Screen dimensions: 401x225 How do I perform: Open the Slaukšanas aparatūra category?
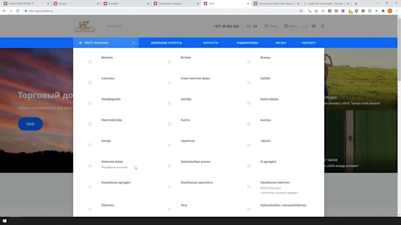point(196,183)
